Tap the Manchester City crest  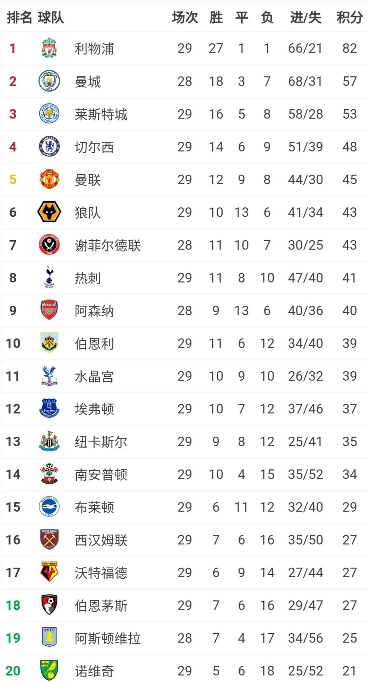pyautogui.click(x=49, y=81)
